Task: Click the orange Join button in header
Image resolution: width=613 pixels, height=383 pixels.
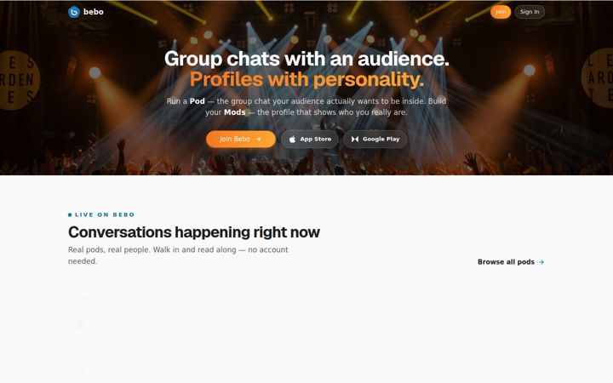Action: tap(501, 12)
